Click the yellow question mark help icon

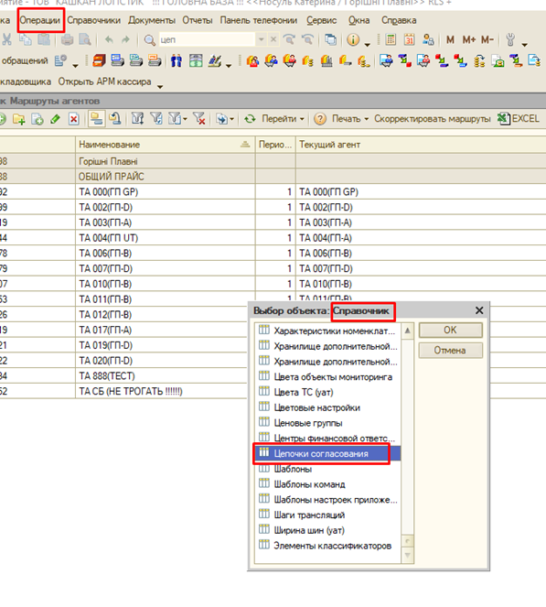(x=320, y=119)
